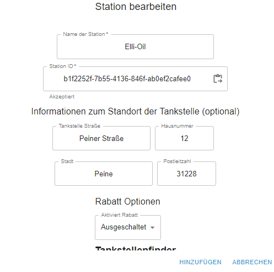Focus the station name field containing Elli-Oil
The width and height of the screenshot is (274, 272).
point(135,46)
